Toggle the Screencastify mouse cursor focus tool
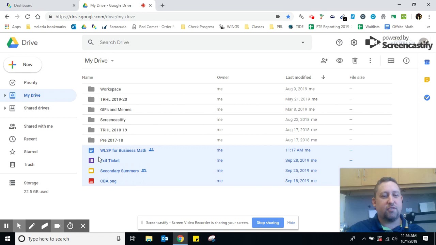The height and width of the screenshot is (245, 436). [x=19, y=226]
